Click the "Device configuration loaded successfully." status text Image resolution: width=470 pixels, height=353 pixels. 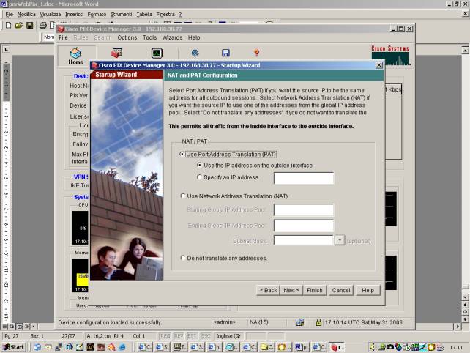pos(110,322)
